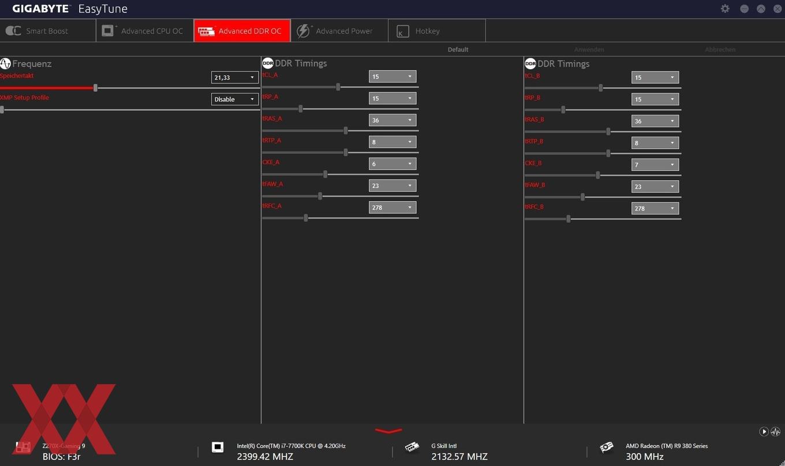Open the tRP_A value dropdown
This screenshot has width=785, height=466.
[x=392, y=98]
